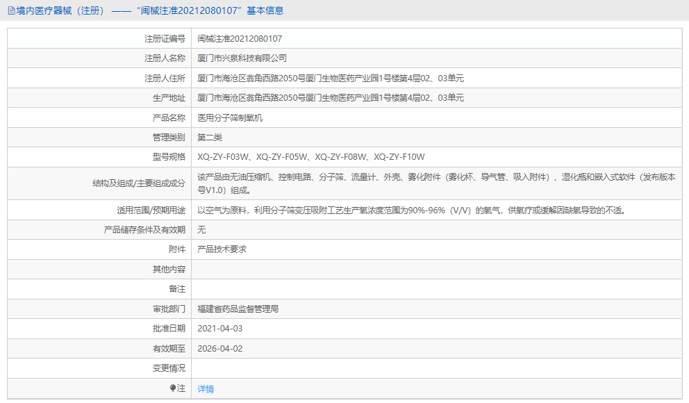Select management class 第二类
This screenshot has height=403, width=689.
(x=210, y=137)
